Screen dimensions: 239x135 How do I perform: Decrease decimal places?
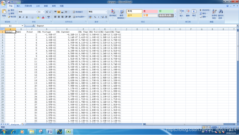(106, 17)
